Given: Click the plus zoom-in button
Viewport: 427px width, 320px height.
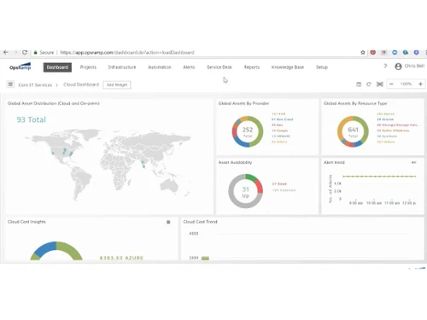Looking at the screenshot, I should coord(420,84).
